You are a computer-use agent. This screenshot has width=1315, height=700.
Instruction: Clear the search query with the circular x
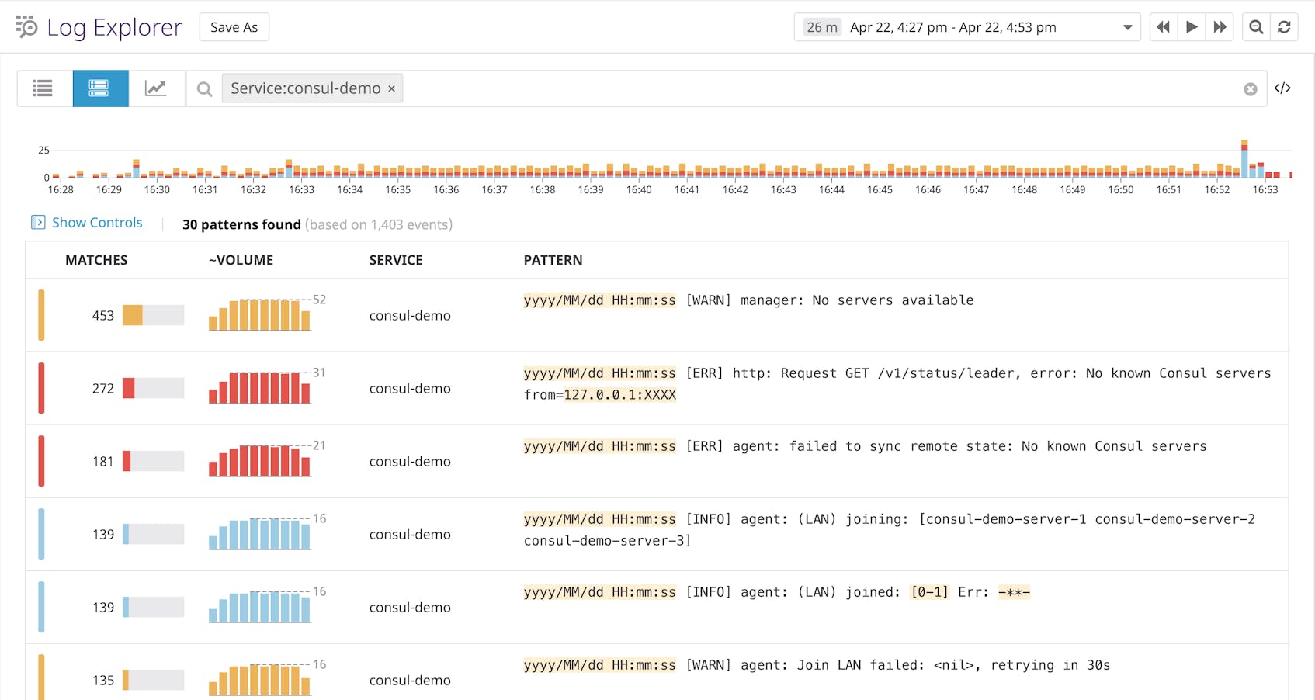pos(1250,88)
